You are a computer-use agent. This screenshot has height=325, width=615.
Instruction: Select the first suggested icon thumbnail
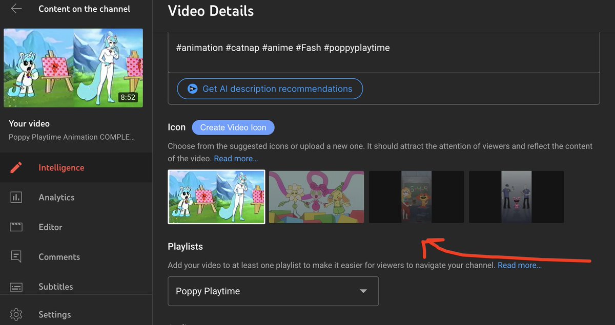click(x=216, y=197)
